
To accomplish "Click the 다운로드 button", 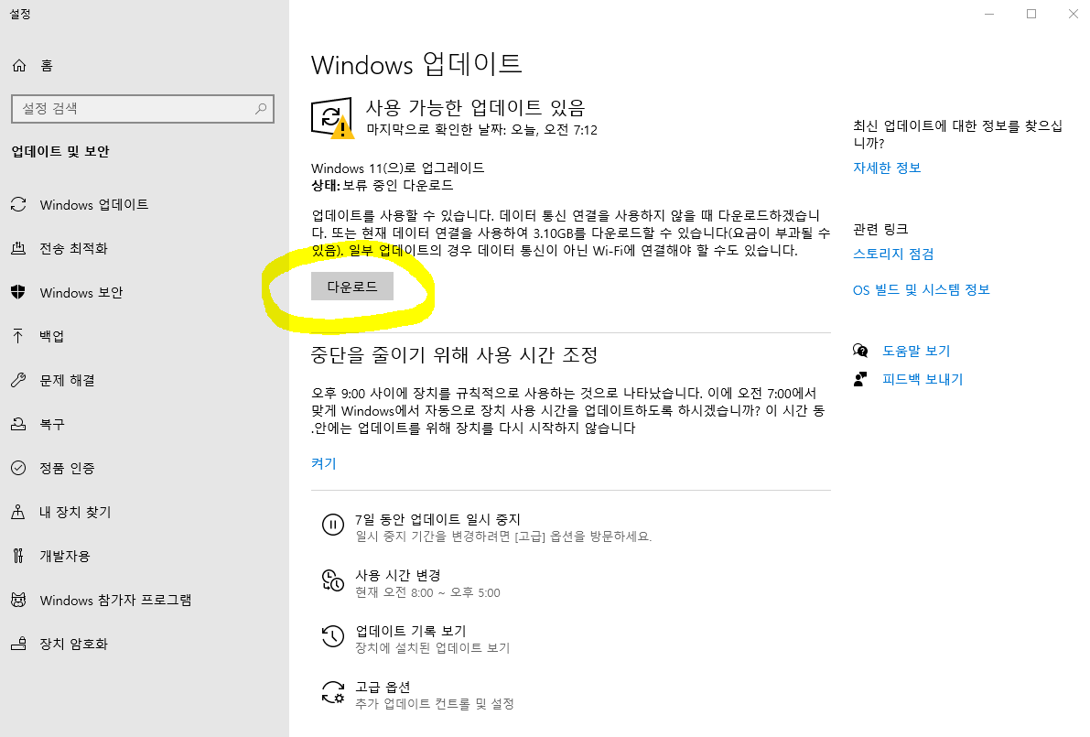I will point(351,287).
